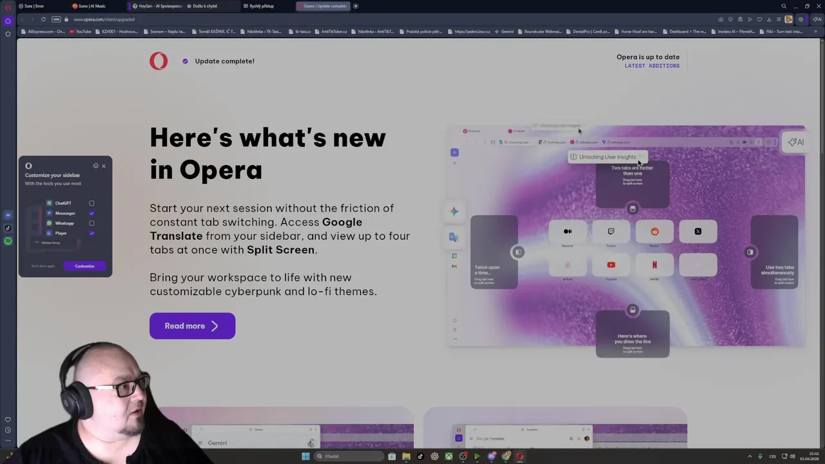Open the Windows Start button
Image resolution: width=825 pixels, height=464 pixels.
click(x=306, y=456)
